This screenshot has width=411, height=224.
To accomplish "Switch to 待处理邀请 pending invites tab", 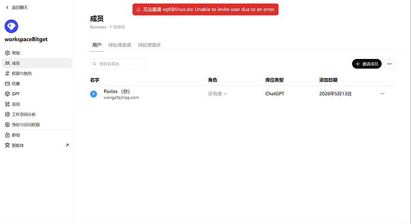I will point(120,45).
